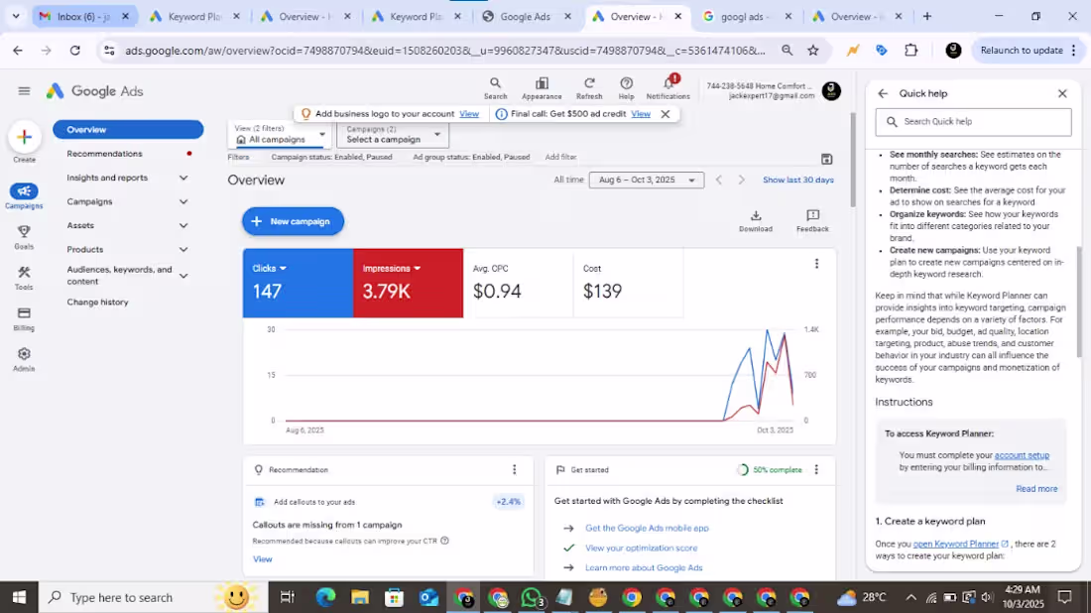The width and height of the screenshot is (1091, 613).
Task: Open the Select a campaign dropdown
Action: [x=393, y=138]
